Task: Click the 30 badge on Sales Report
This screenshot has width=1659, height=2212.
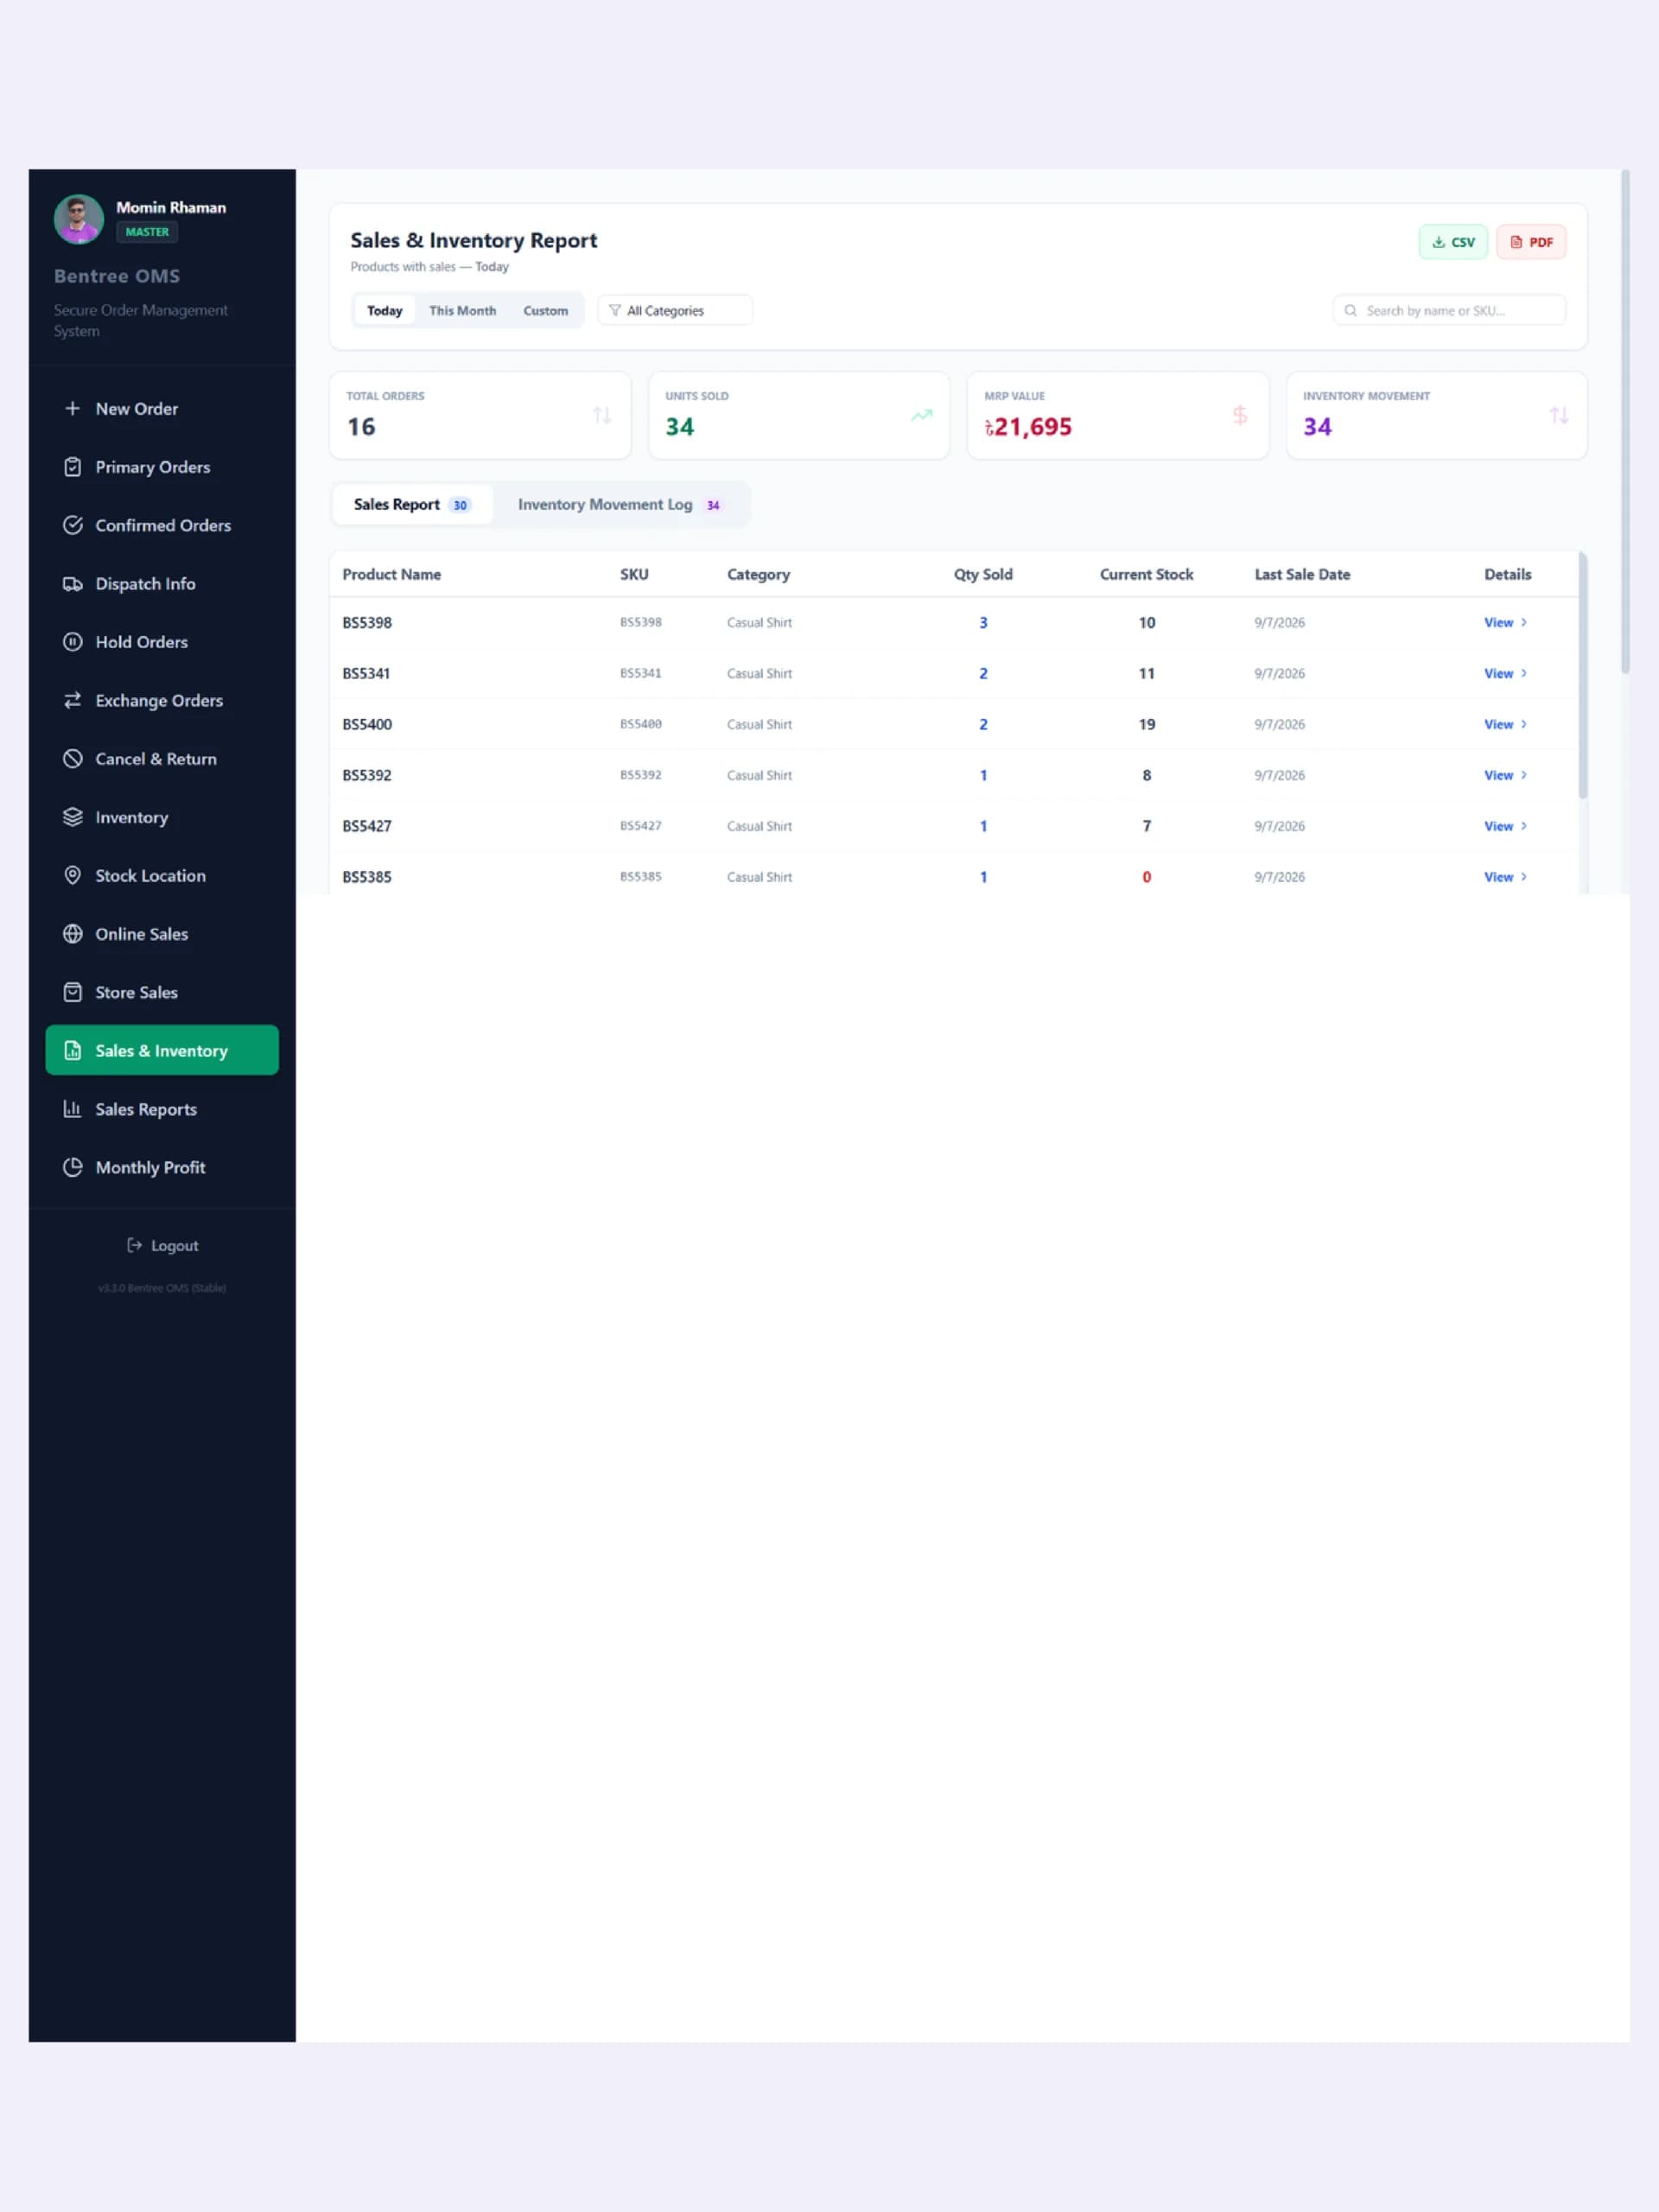Action: pos(460,505)
